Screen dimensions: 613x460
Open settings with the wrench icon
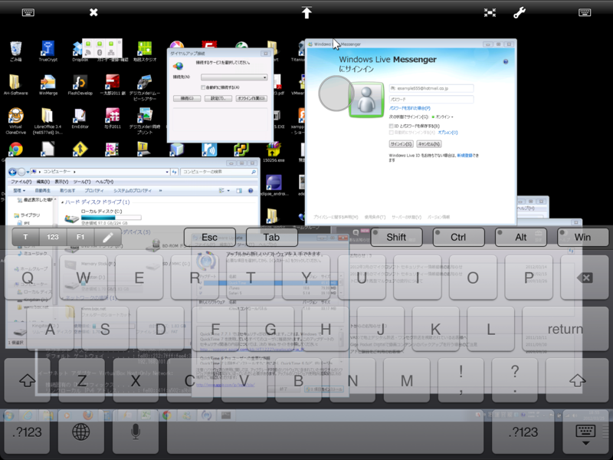[520, 12]
